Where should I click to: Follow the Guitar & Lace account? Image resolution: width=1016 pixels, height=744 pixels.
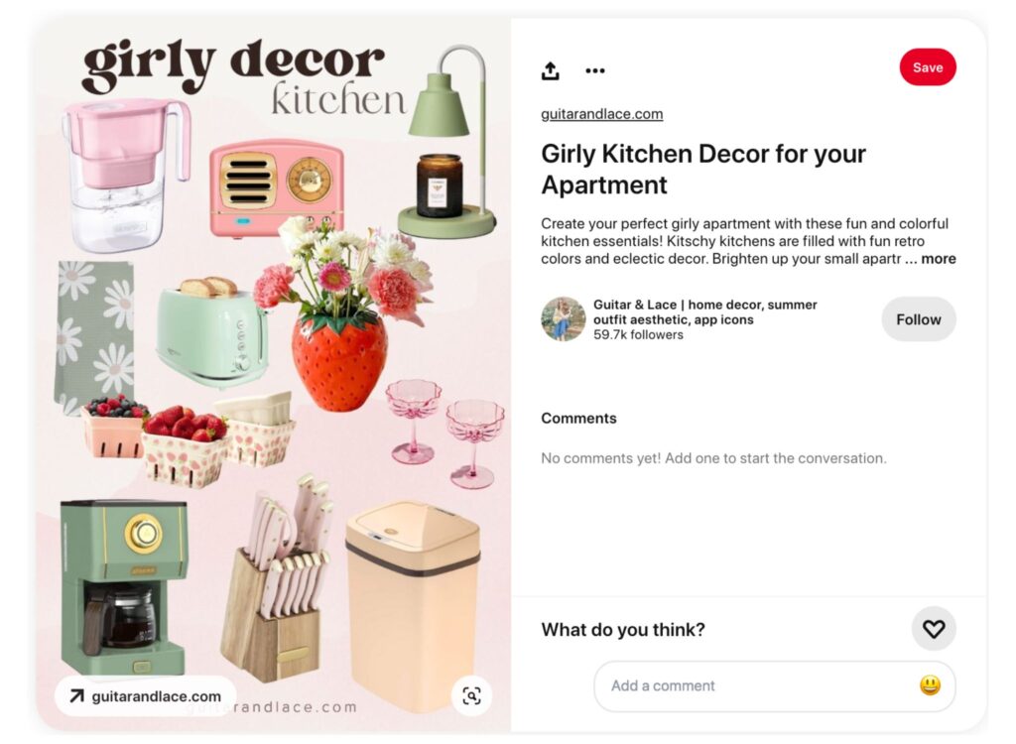point(918,319)
